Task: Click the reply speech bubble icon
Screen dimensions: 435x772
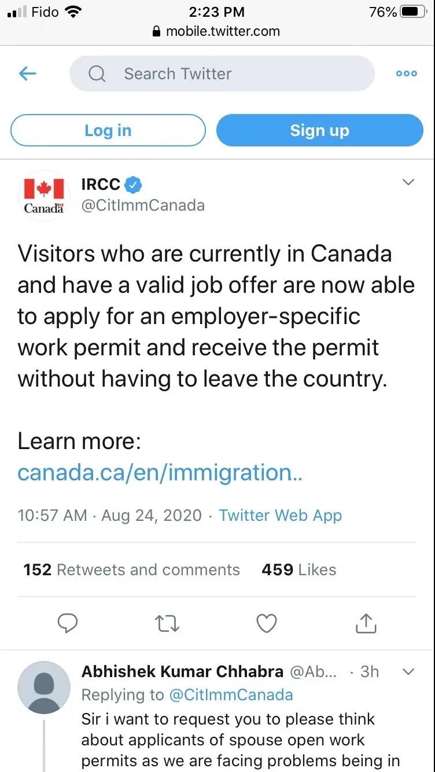Action: click(x=68, y=624)
